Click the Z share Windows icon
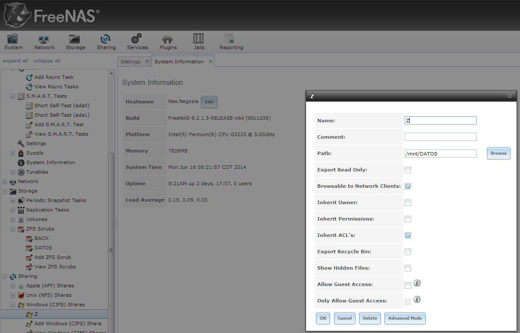 click(29, 314)
